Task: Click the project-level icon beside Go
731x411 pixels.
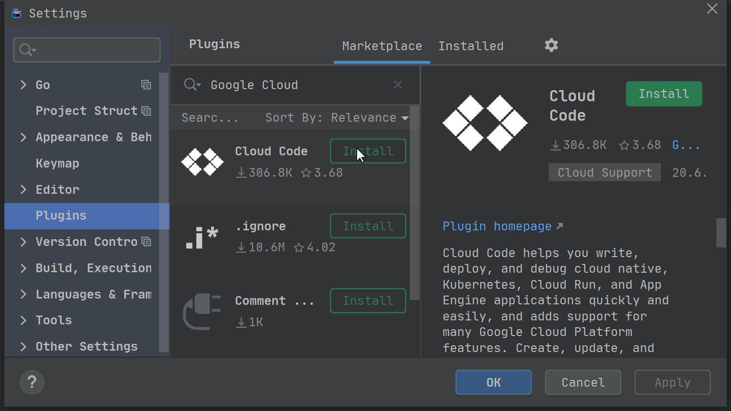Action: click(x=146, y=85)
